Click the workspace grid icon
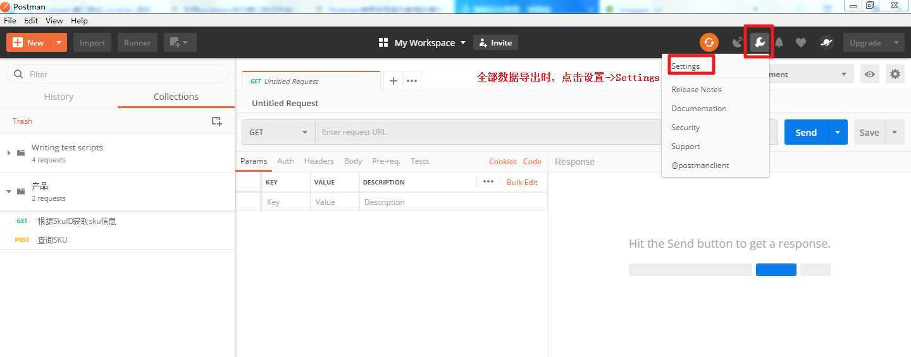The height and width of the screenshot is (357, 911). pyautogui.click(x=383, y=42)
